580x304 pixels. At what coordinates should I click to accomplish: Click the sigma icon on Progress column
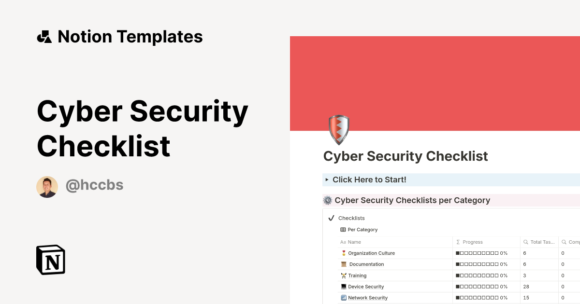click(457, 242)
